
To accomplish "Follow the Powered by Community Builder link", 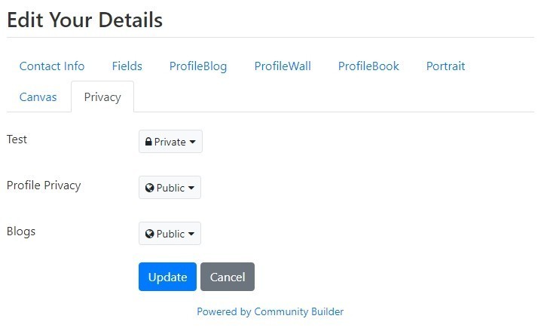I will point(270,311).
